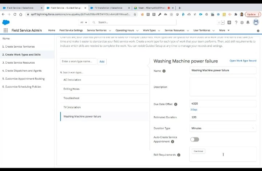
Task: Open the Open Work Type Record link
Action: (x=243, y=61)
